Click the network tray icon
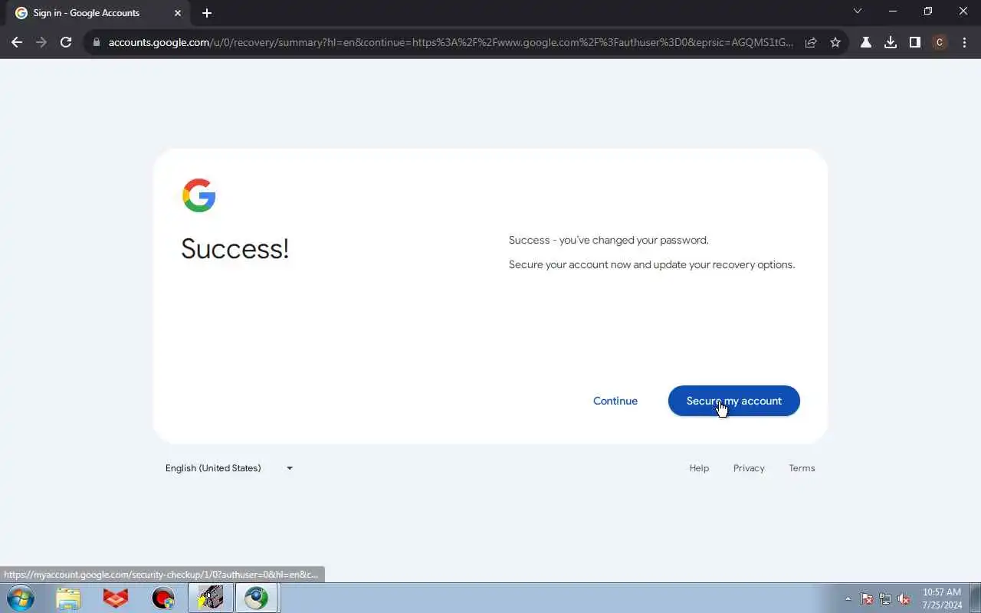The width and height of the screenshot is (981, 613). [885, 598]
